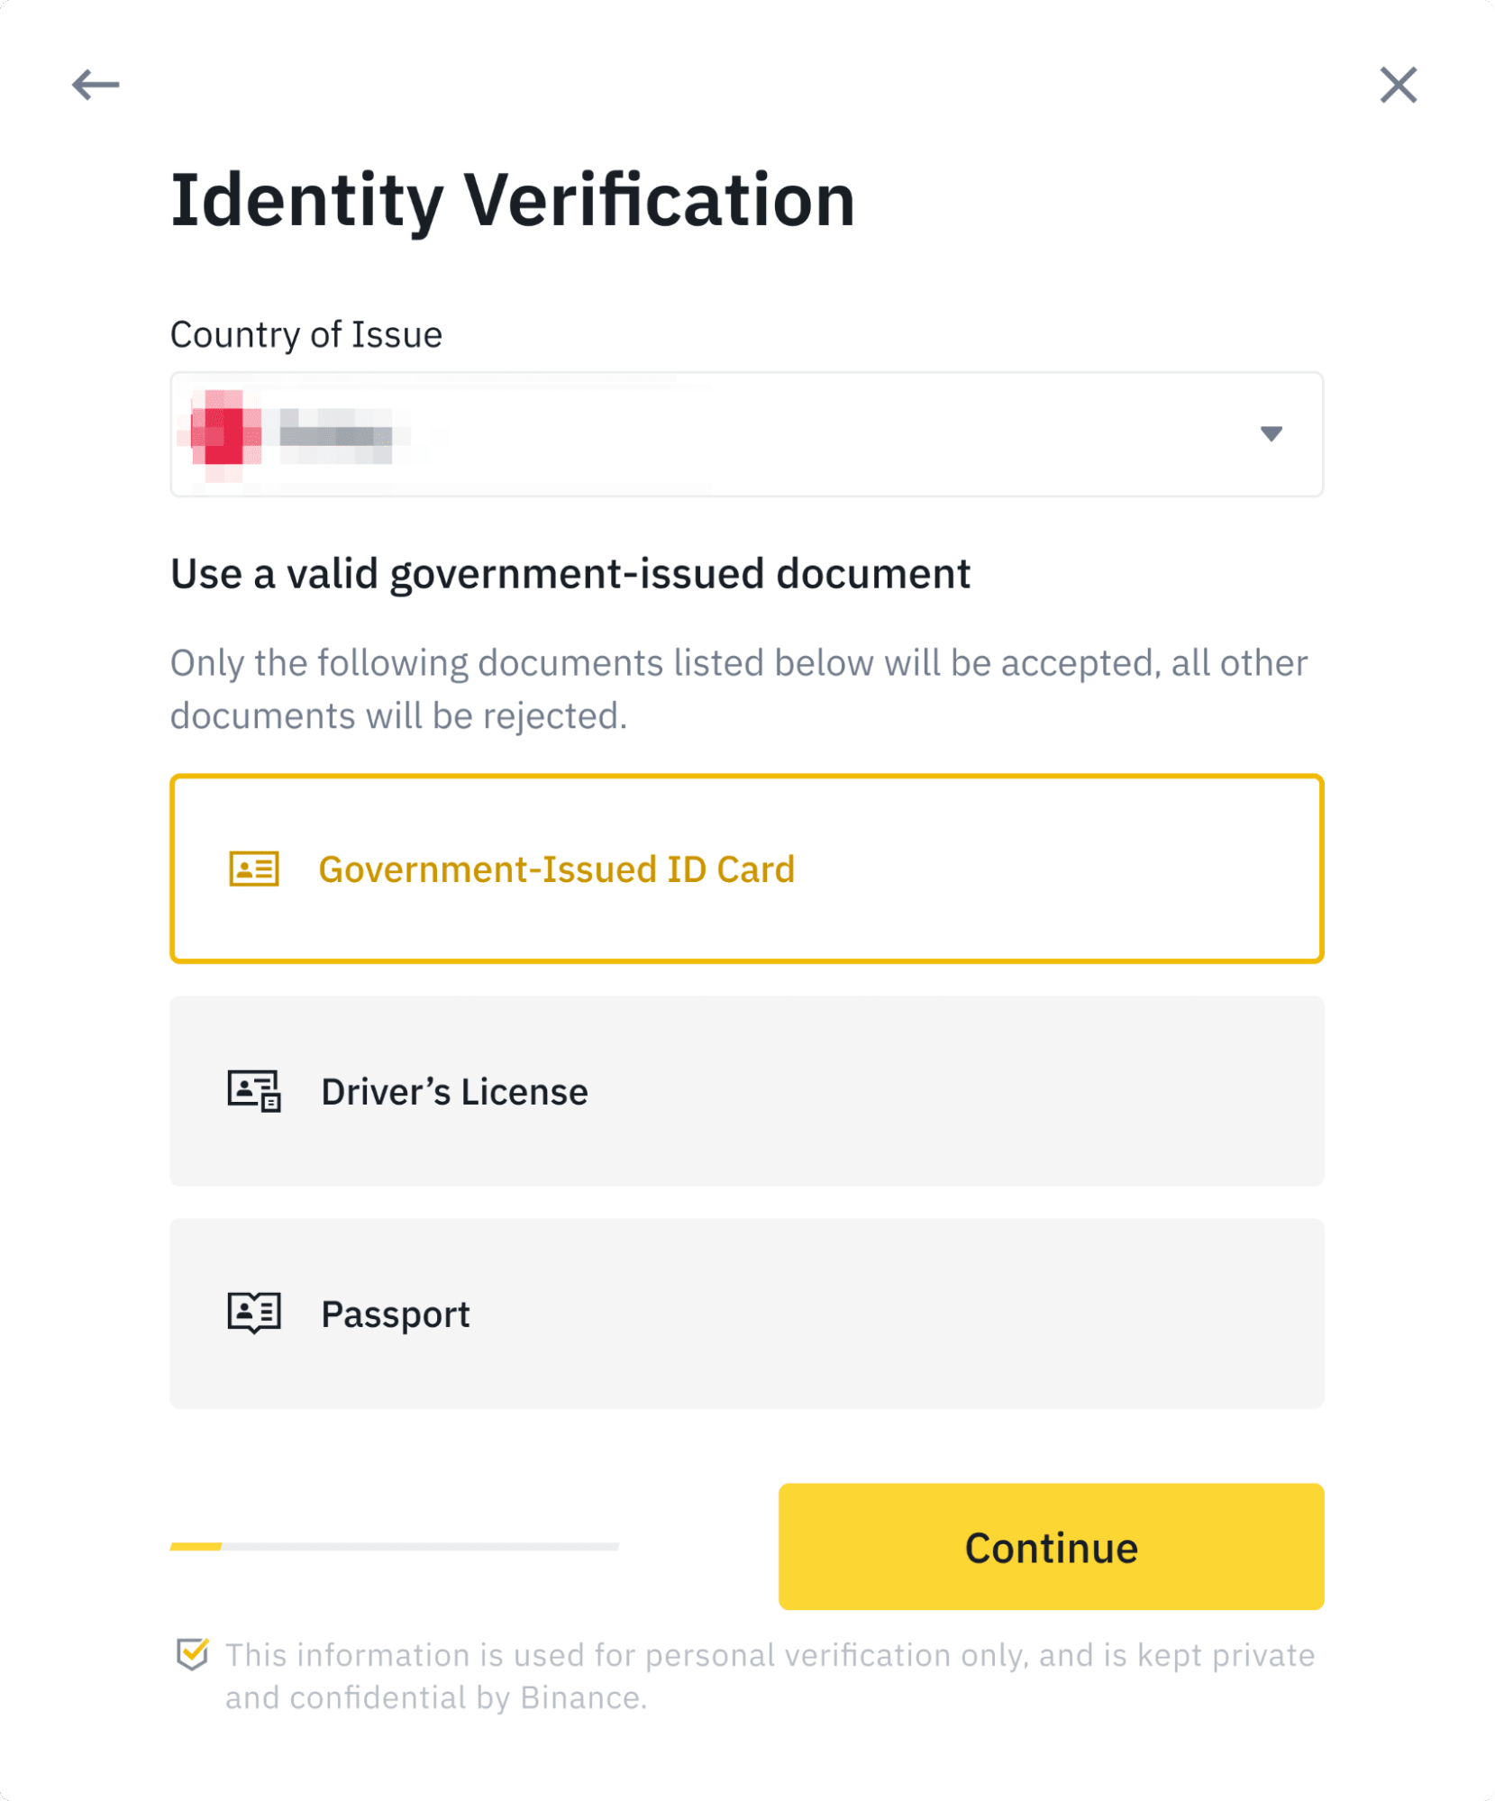Viewport: 1495px width, 1801px height.
Task: Click the Driver's License card icon
Action: (254, 1091)
